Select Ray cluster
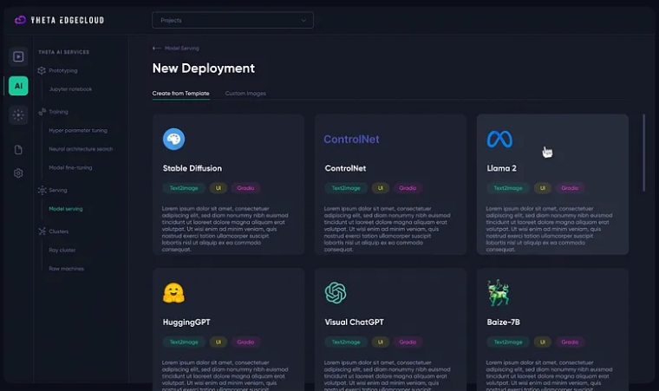 (62, 250)
